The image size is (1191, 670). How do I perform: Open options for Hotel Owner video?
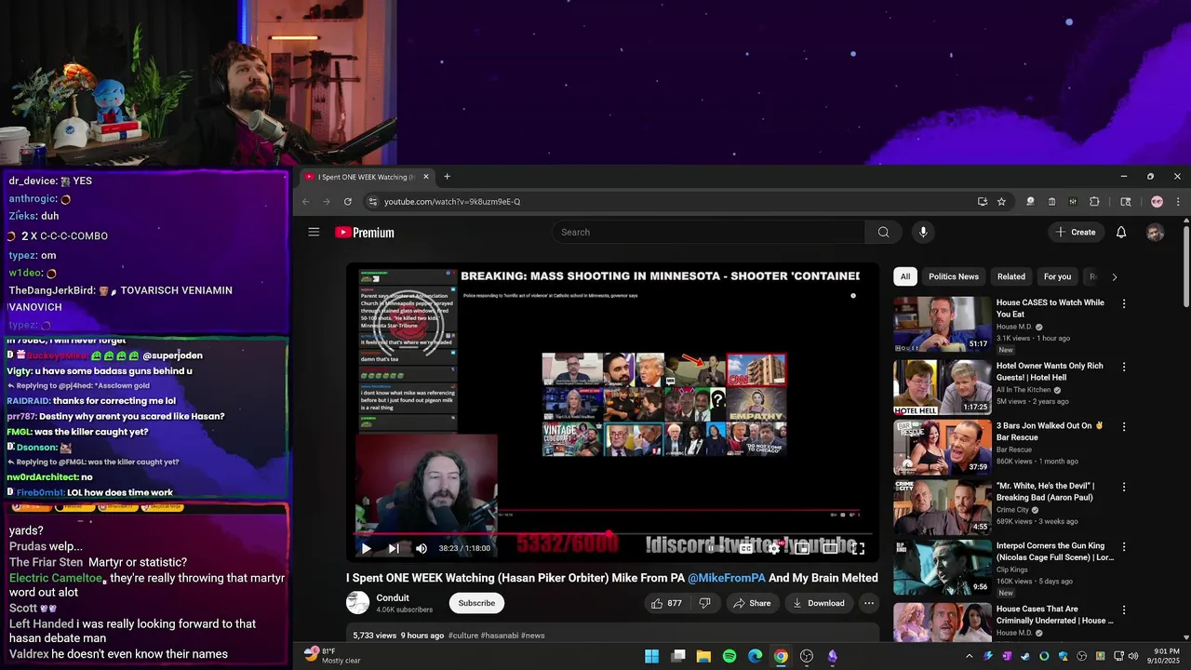[x=1123, y=367]
